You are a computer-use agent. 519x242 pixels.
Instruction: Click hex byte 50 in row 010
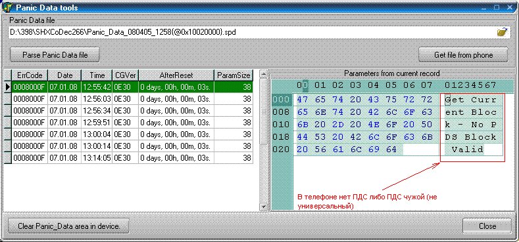point(427,125)
